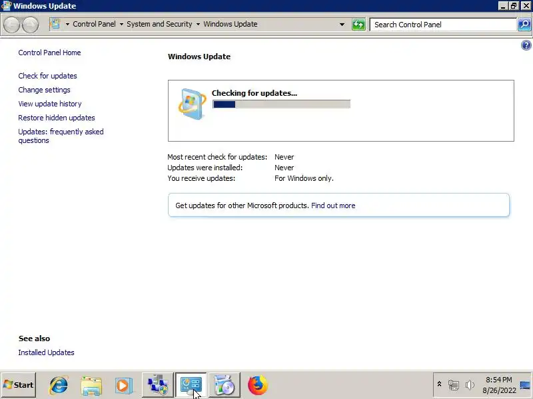
Task: Click the 'Windows Update' page heading
Action: [x=199, y=57]
